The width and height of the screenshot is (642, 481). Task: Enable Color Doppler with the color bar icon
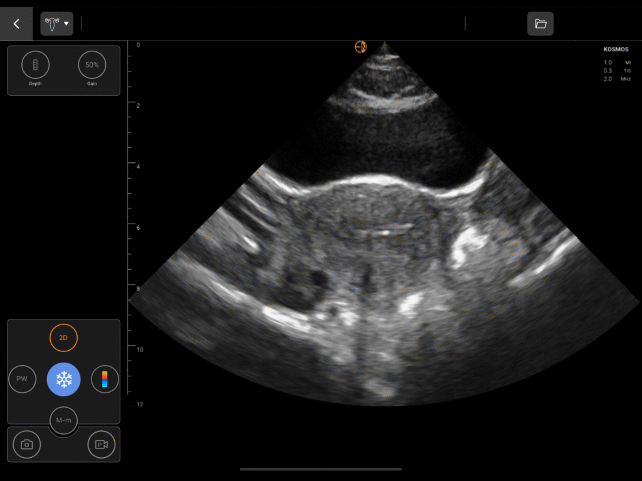click(105, 380)
